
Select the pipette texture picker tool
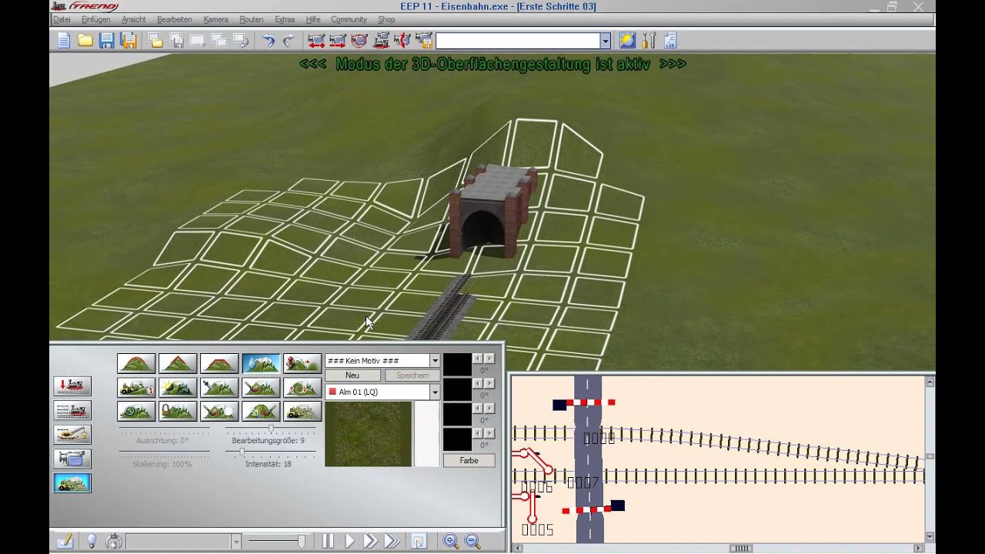tap(219, 387)
